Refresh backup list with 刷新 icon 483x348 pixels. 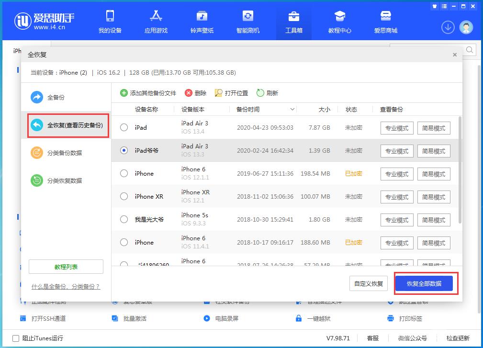pyautogui.click(x=259, y=93)
